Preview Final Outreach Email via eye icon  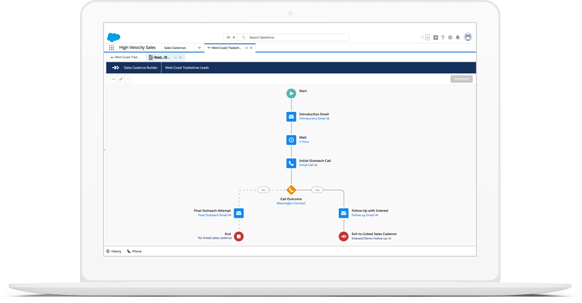tap(230, 215)
